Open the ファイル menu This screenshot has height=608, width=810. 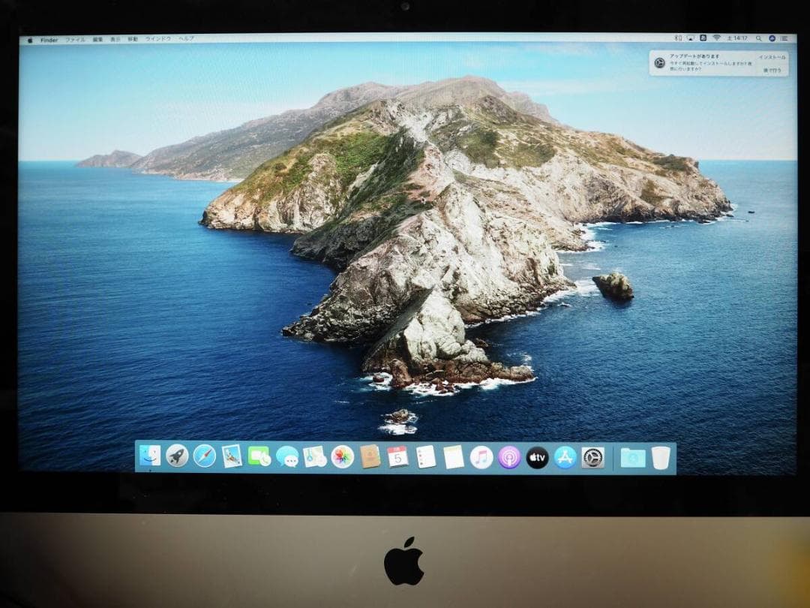point(76,38)
